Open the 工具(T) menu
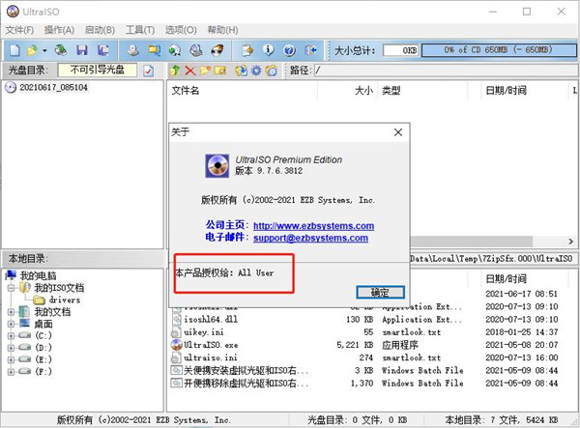This screenshot has height=428, width=580. pos(140,30)
